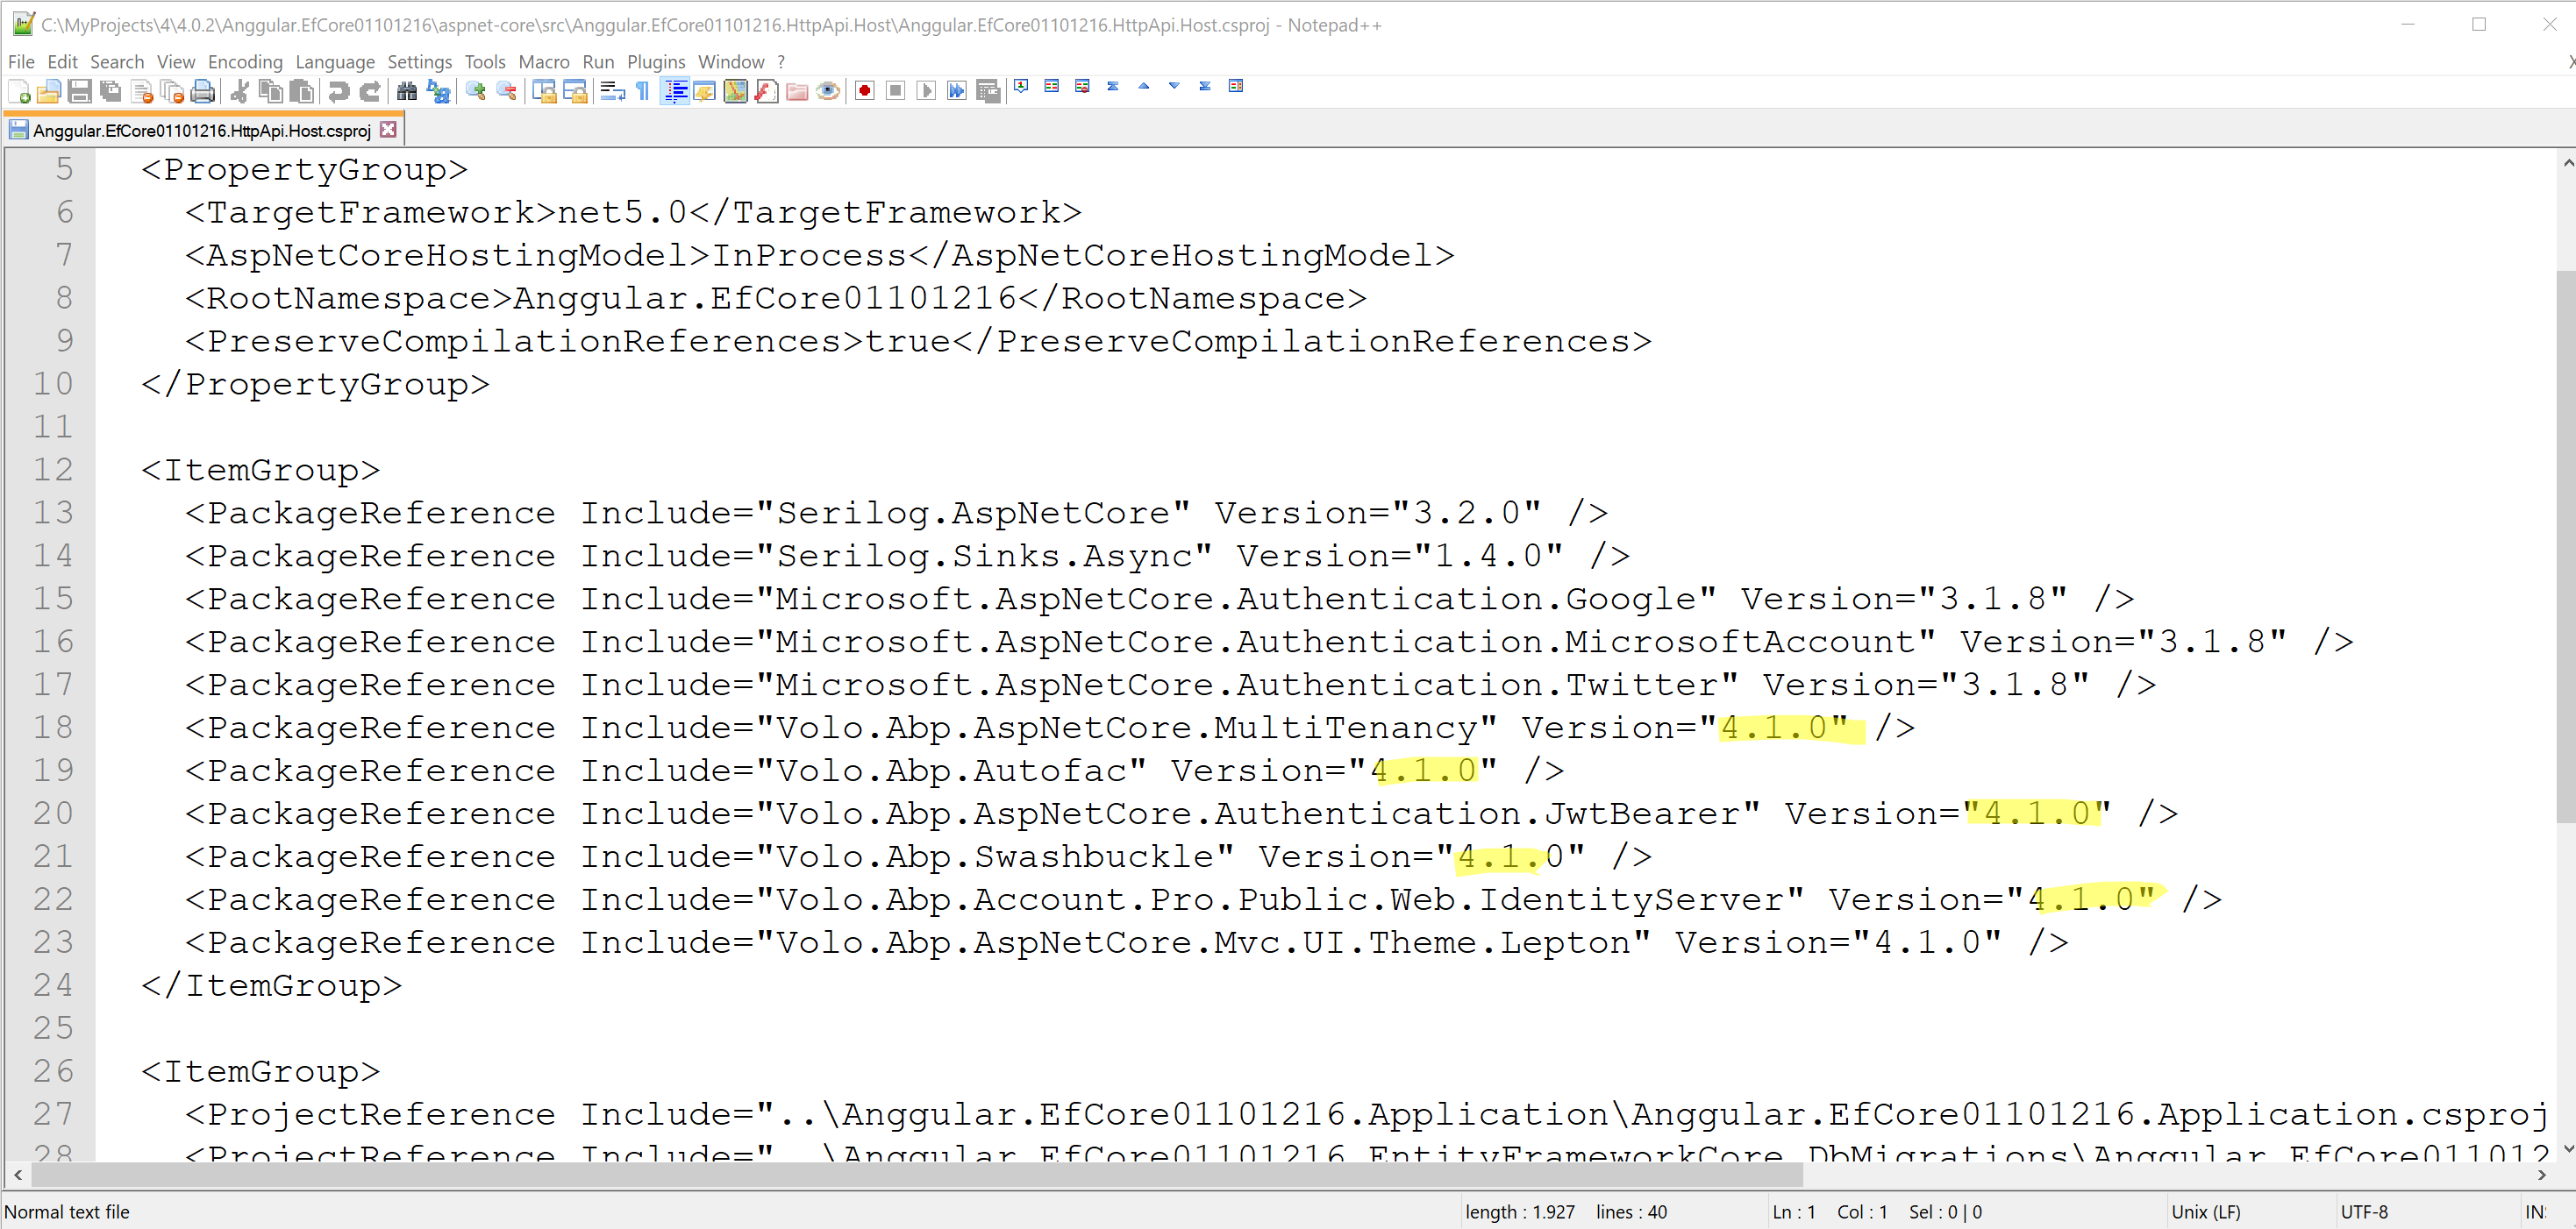Close the HttpApi.Host.csproj tab
The height and width of the screenshot is (1229, 2576).
tap(389, 130)
